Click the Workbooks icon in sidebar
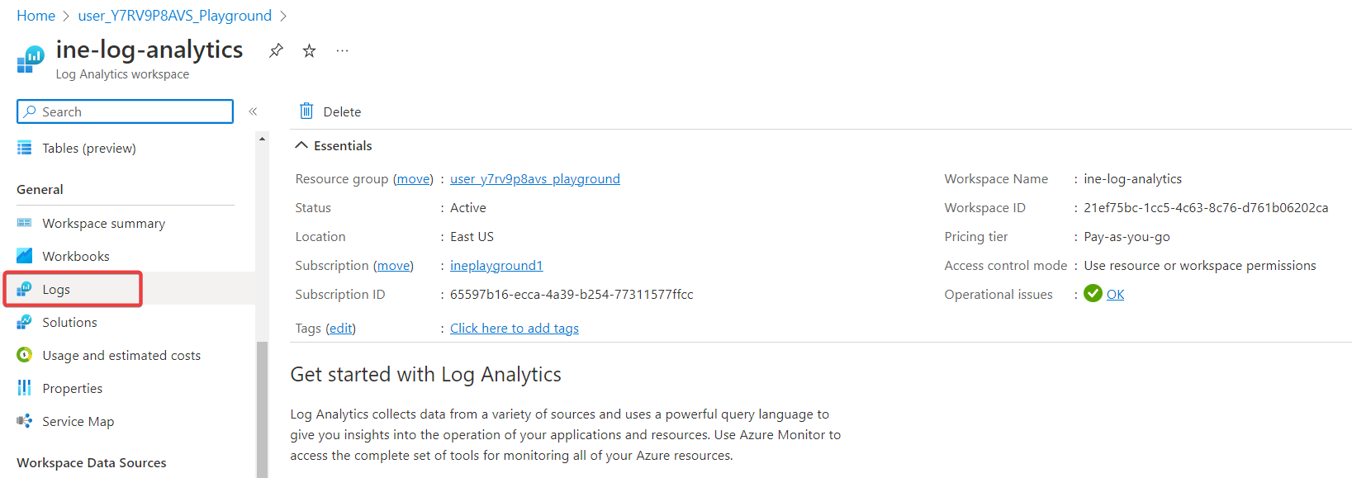The image size is (1352, 478). pyautogui.click(x=25, y=256)
